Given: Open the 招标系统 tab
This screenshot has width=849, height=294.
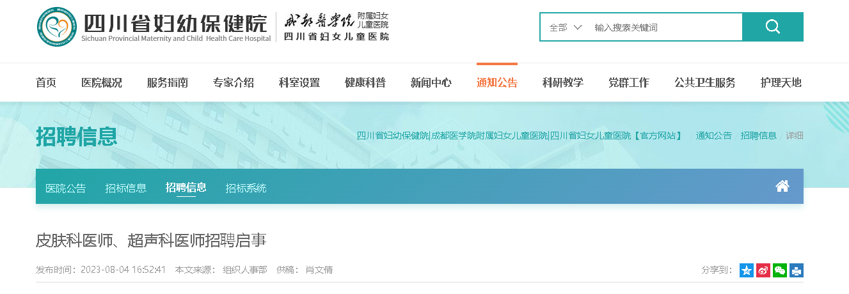Looking at the screenshot, I should pyautogui.click(x=246, y=188).
